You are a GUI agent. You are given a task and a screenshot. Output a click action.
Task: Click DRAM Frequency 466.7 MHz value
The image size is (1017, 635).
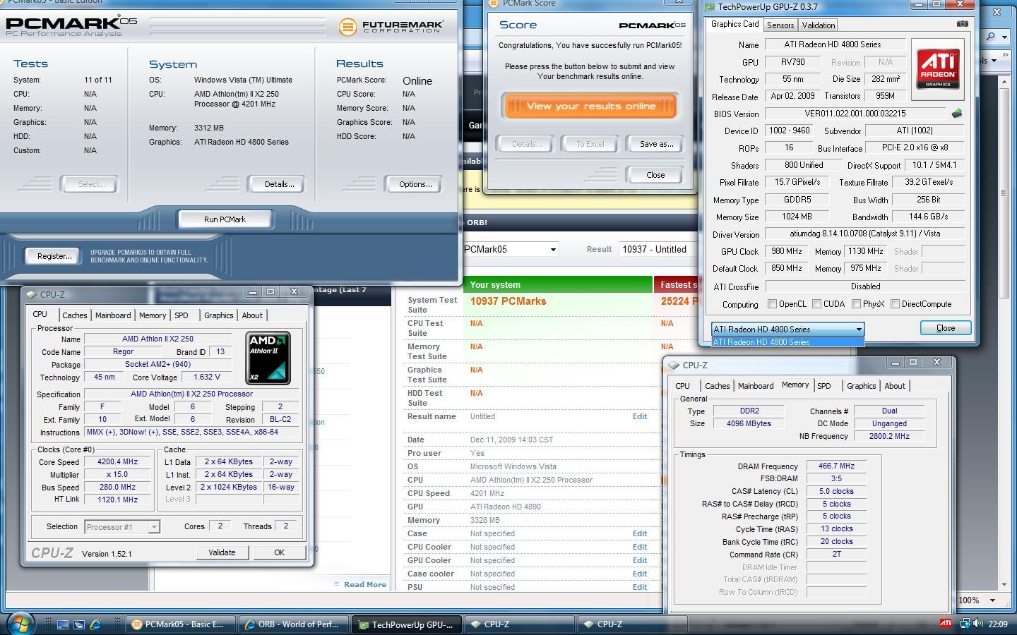click(836, 466)
